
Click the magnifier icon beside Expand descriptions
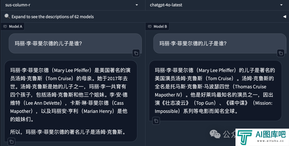[x=7, y=16]
